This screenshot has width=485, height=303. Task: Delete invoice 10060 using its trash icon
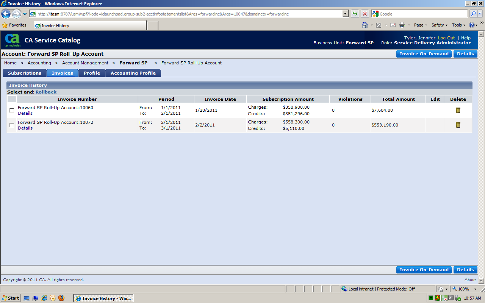(458, 110)
